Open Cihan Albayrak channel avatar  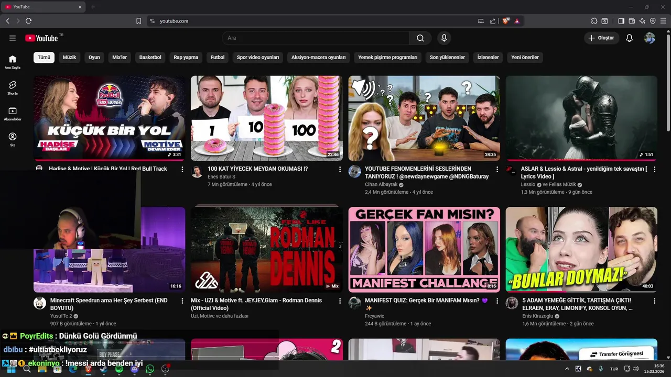[x=355, y=171]
